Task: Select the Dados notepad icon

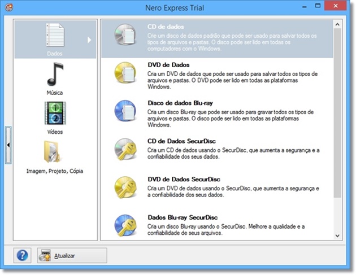Action: 55,34
